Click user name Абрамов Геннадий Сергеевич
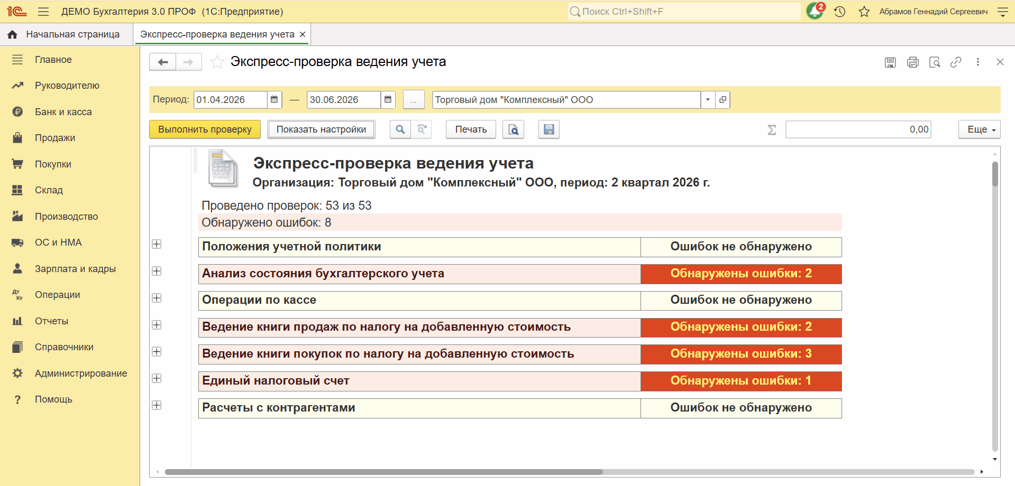This screenshot has height=486, width=1015. pyautogui.click(x=934, y=12)
